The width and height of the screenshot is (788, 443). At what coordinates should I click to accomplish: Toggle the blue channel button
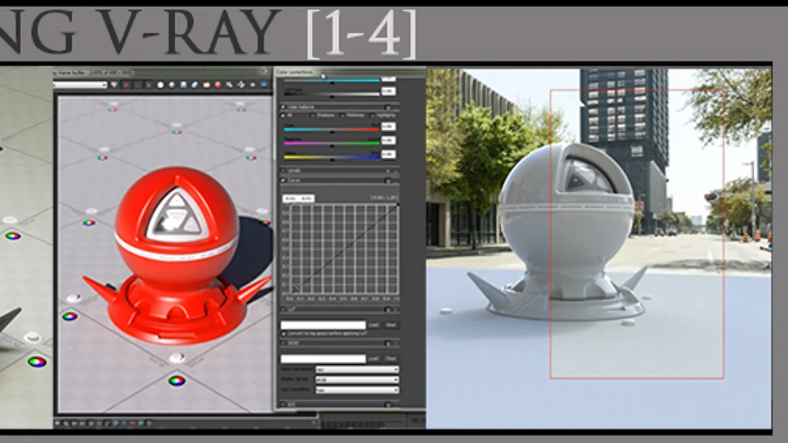[x=148, y=85]
